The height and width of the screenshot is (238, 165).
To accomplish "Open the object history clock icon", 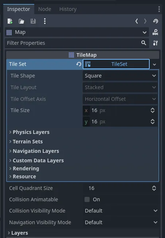I will (156, 21).
